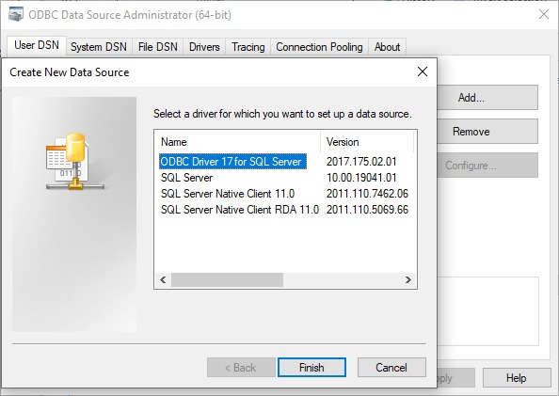This screenshot has height=396, width=559.
Task: Click the right arrow of the driver list scrollbar
Action: 408,279
